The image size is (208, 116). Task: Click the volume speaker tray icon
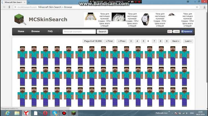point(187,113)
